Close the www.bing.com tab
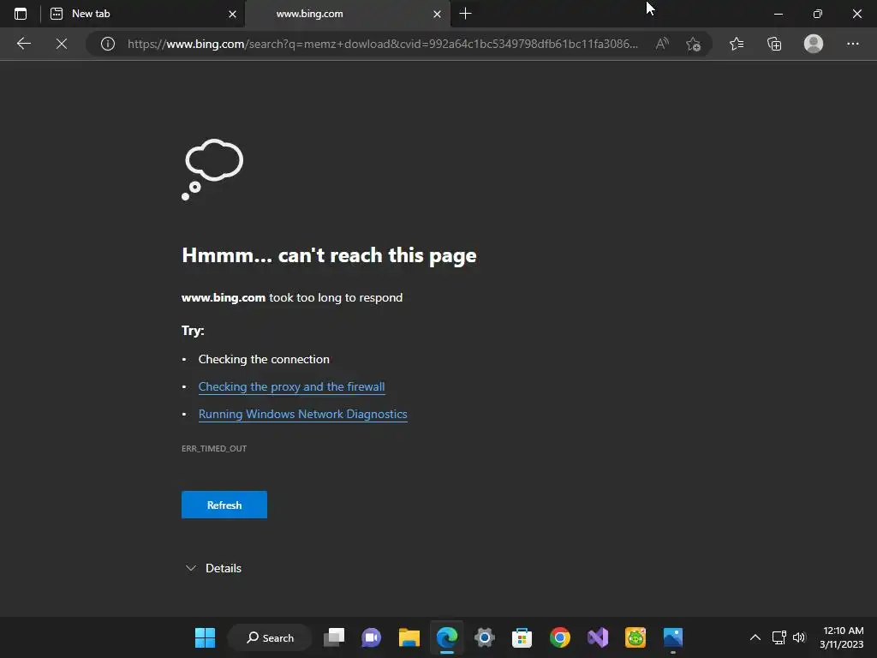 (438, 15)
